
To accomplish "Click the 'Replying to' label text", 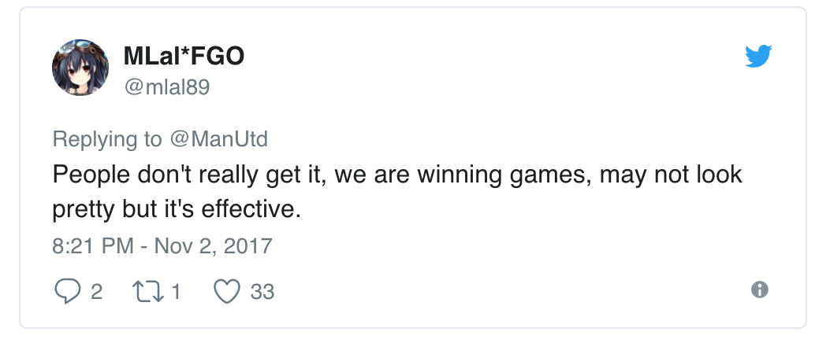I will coord(107,139).
